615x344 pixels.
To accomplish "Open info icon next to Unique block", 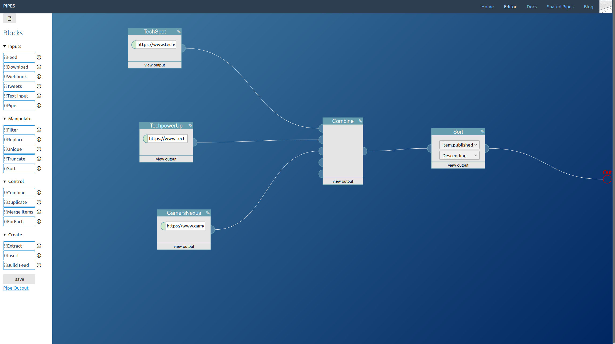I will (39, 149).
